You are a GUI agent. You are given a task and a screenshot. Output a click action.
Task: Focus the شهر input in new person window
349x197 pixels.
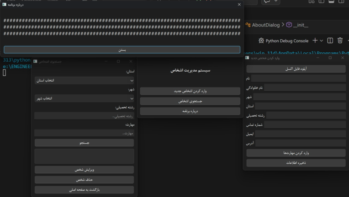300,97
